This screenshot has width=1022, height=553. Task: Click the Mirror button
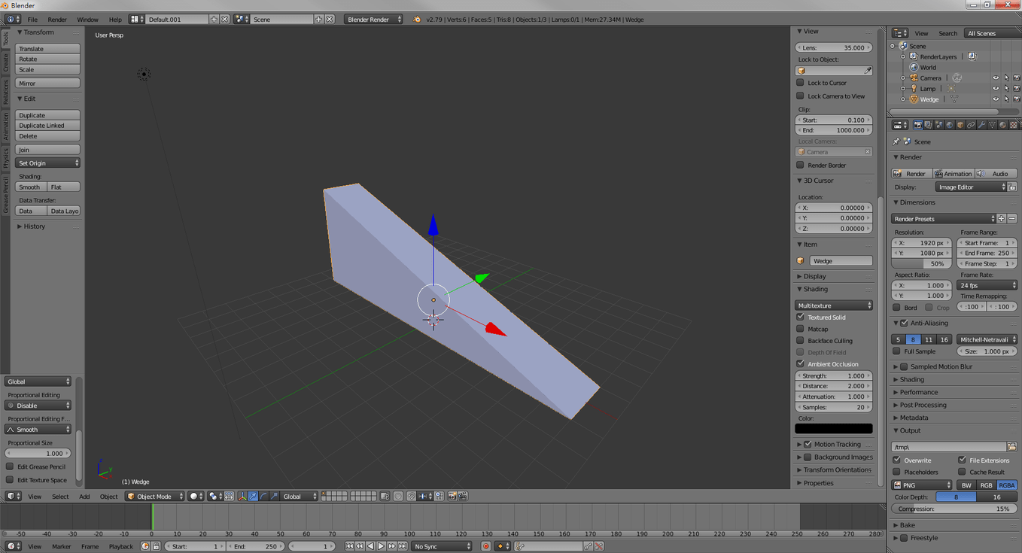point(47,84)
